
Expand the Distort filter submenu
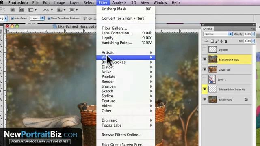126,67
